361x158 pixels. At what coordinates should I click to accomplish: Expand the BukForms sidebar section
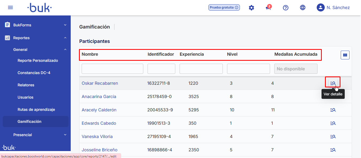35,25
